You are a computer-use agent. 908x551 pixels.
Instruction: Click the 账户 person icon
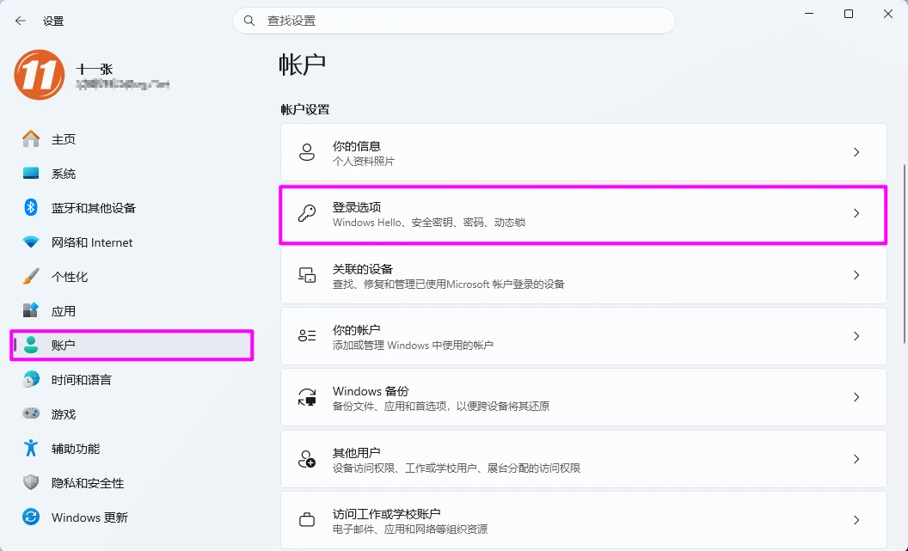tap(31, 345)
